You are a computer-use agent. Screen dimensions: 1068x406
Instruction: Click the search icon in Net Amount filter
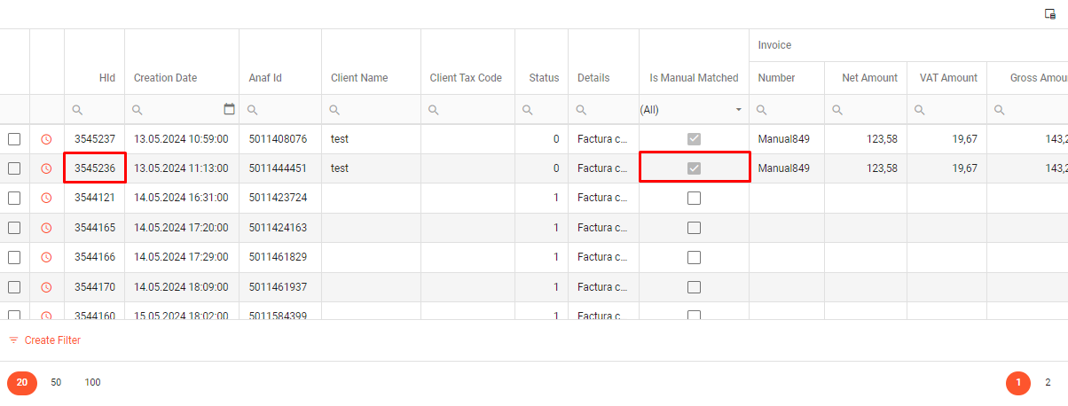coord(837,110)
